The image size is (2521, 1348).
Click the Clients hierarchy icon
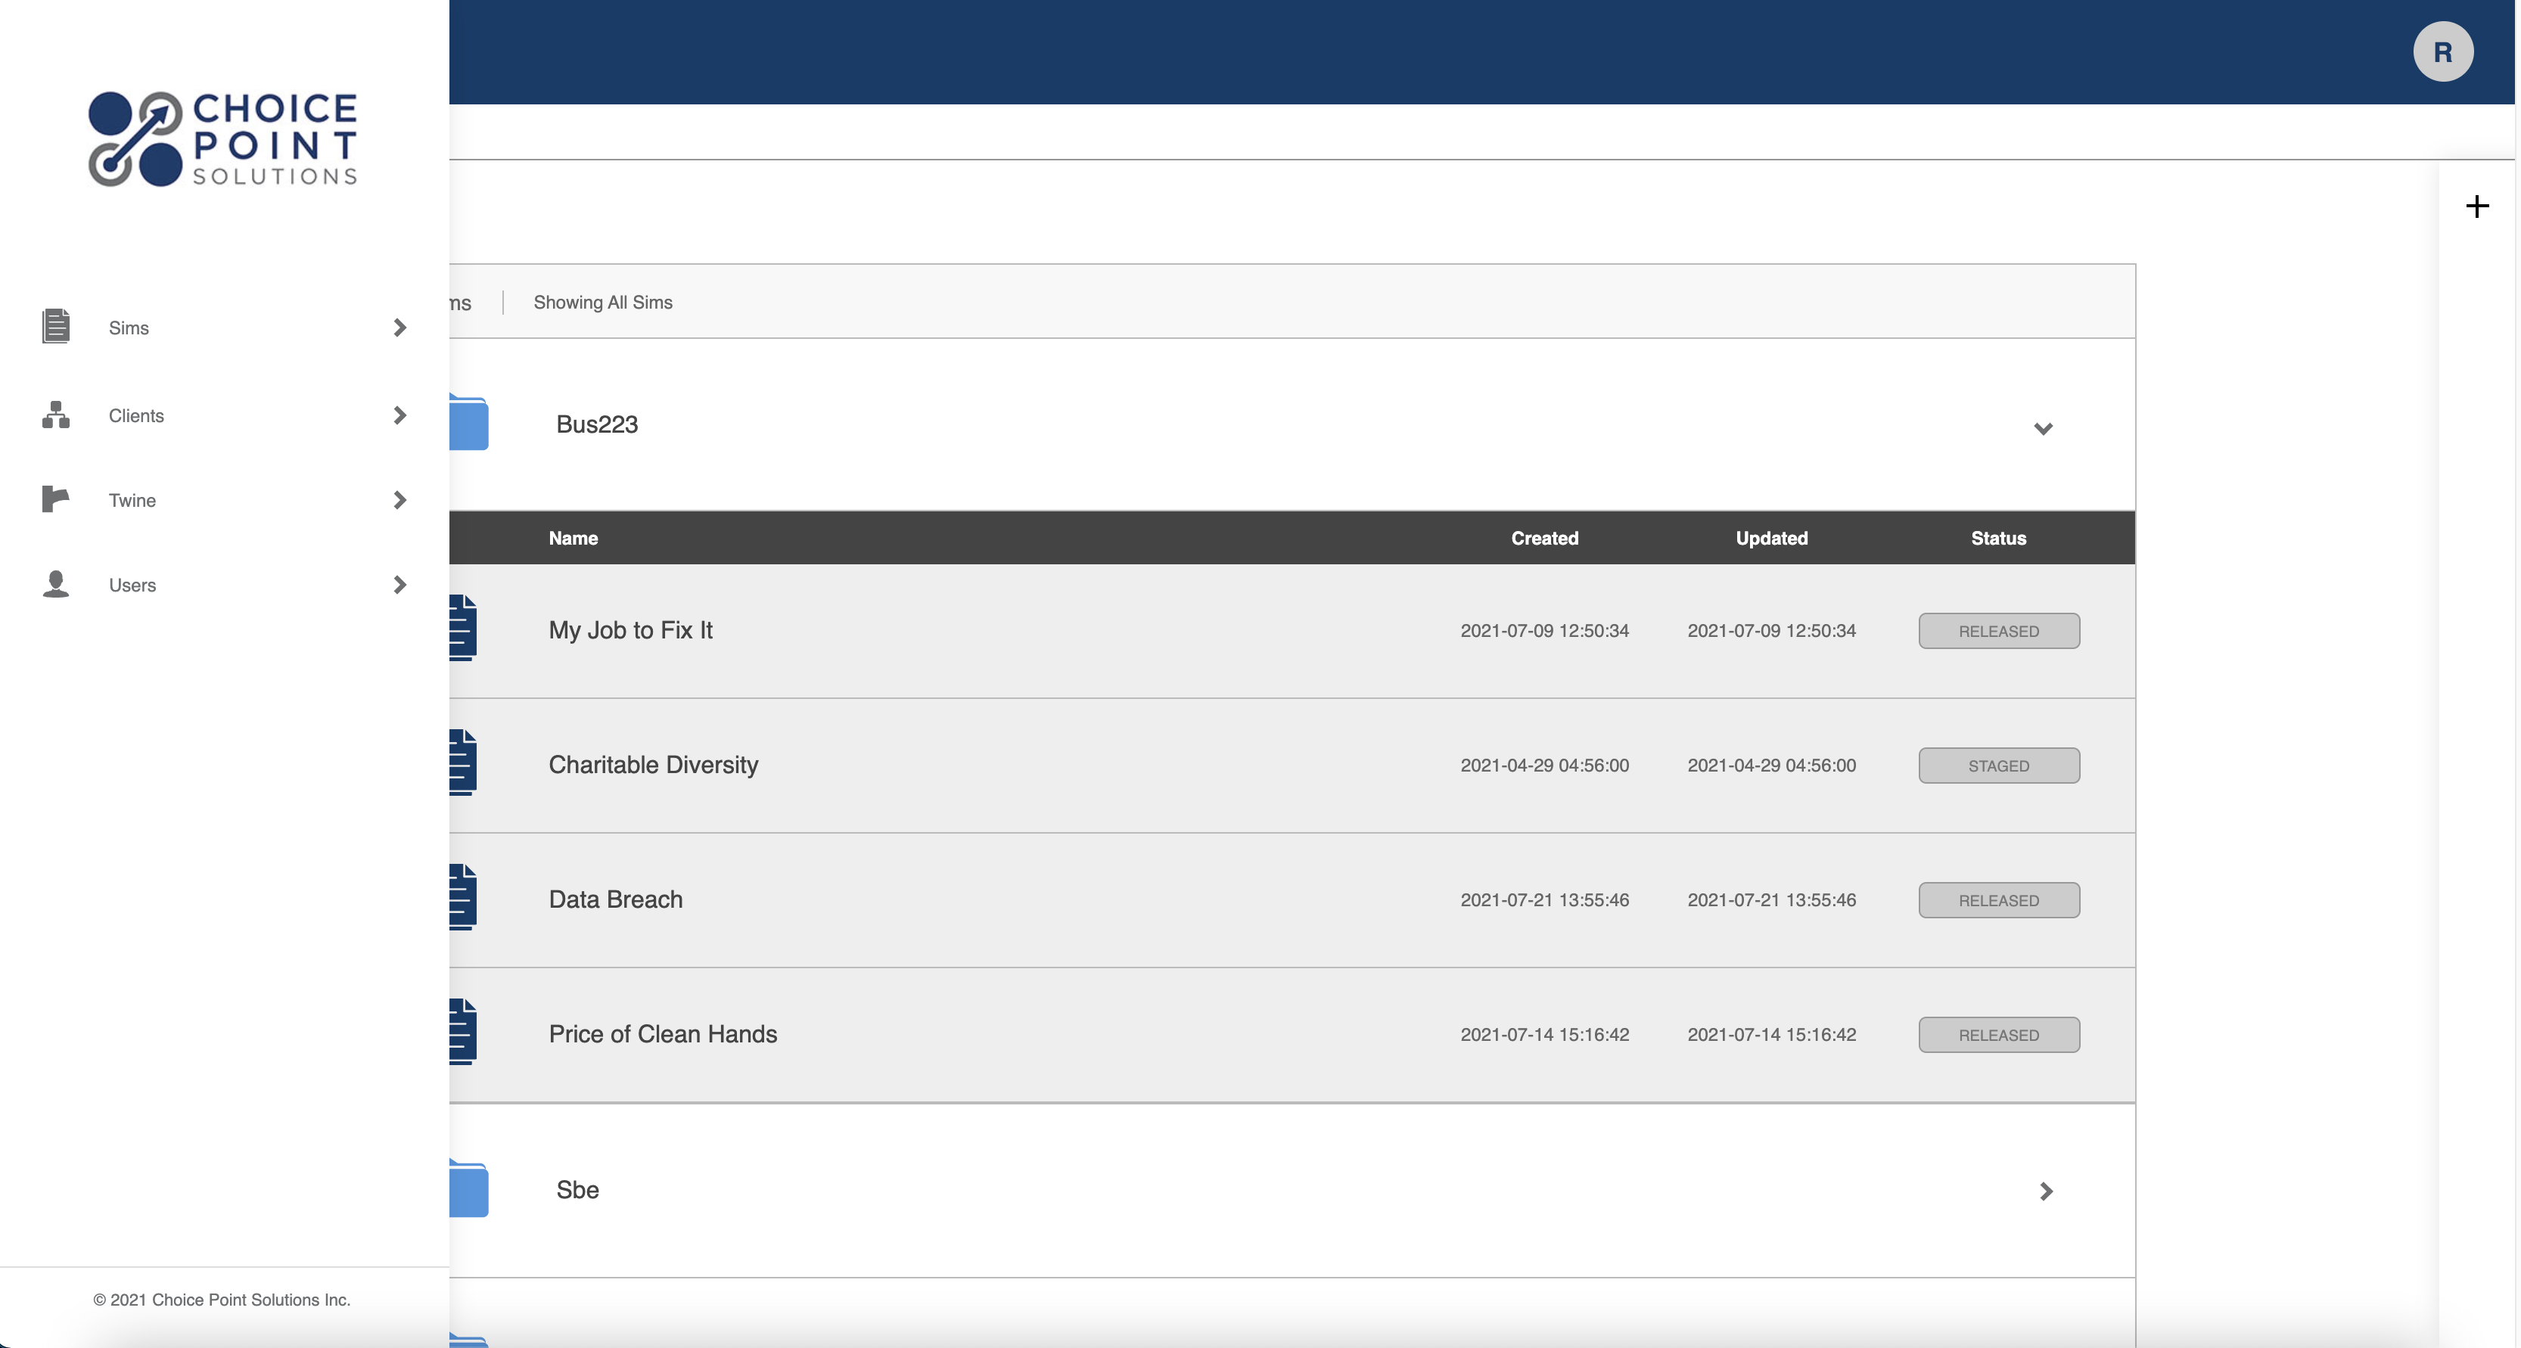pyautogui.click(x=56, y=415)
